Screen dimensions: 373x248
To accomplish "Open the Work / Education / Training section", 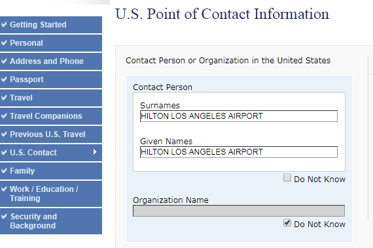I will coord(51,194).
